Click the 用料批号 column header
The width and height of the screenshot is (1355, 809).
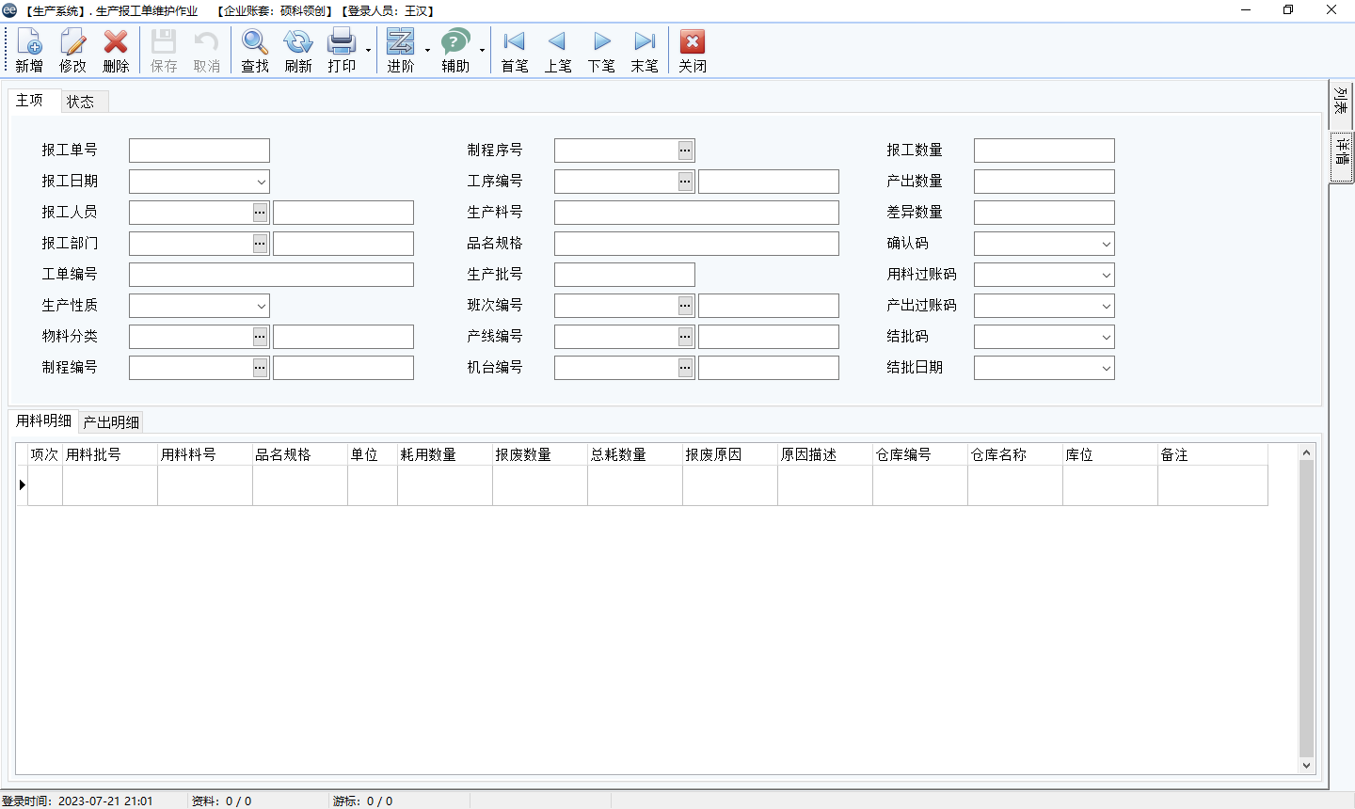pos(110,454)
